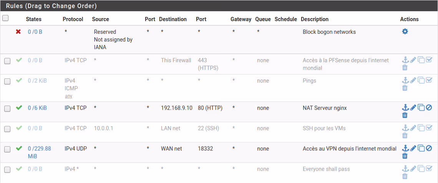438x183 pixels.
Task: Enable the Pings ICMP rule
Action: 429,80
